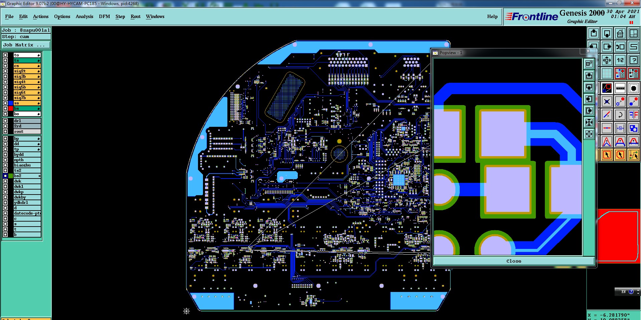
Task: Open the Options menu
Action: [x=62, y=16]
